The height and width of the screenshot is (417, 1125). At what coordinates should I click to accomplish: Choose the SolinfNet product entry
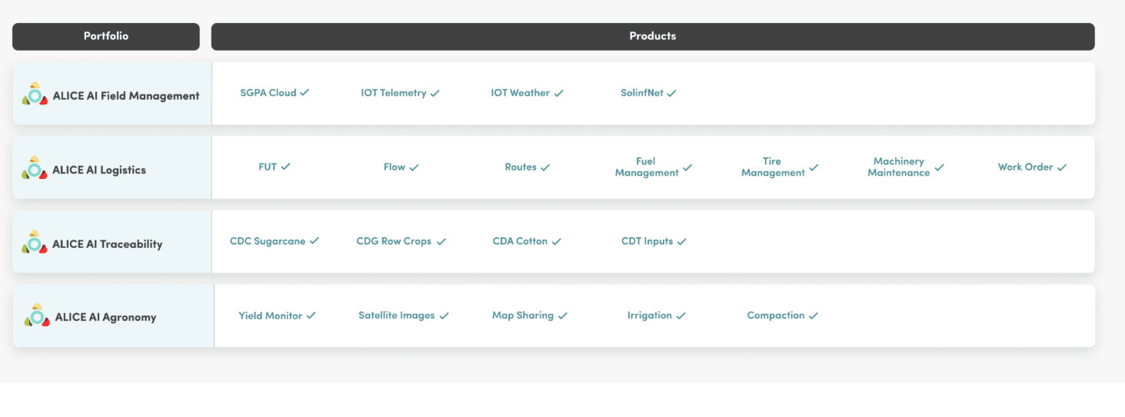[x=641, y=93]
